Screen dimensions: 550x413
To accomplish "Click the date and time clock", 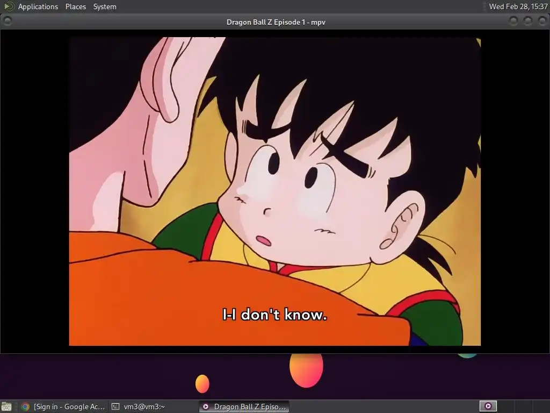I will point(518,6).
